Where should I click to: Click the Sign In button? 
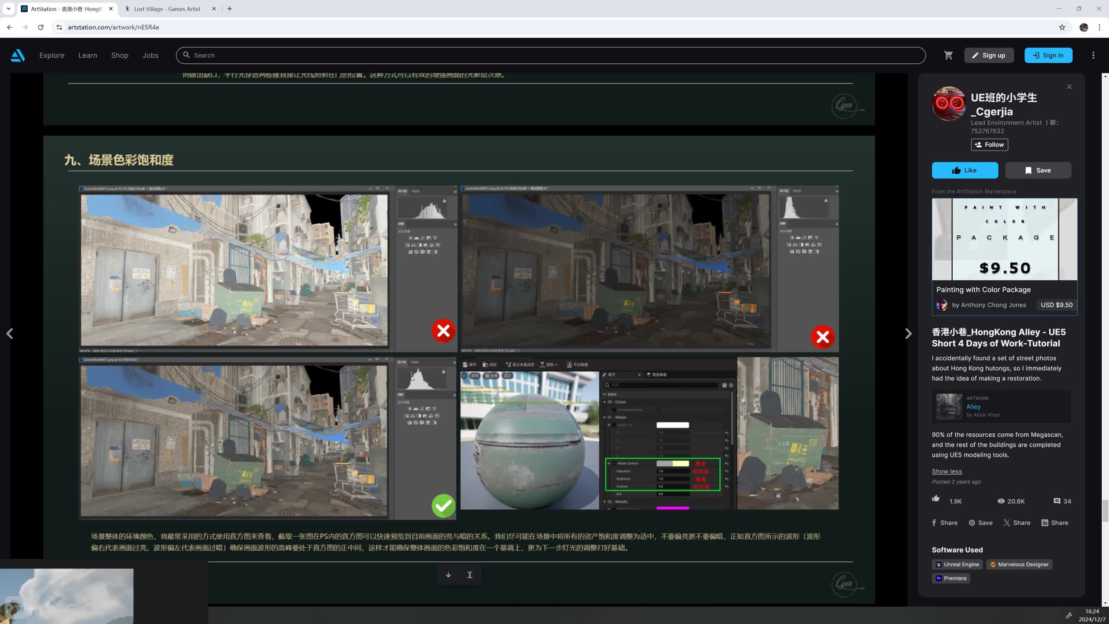[x=1048, y=55]
